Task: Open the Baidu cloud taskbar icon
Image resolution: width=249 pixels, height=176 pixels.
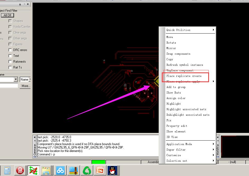Action: point(60,170)
